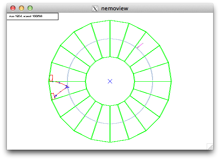The width and height of the screenshot is (220, 160).
Task: Minimize the nemoview window with yellow button
Action: point(21,8)
